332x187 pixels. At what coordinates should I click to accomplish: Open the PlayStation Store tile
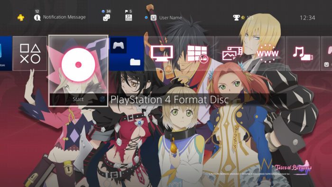pos(6,53)
